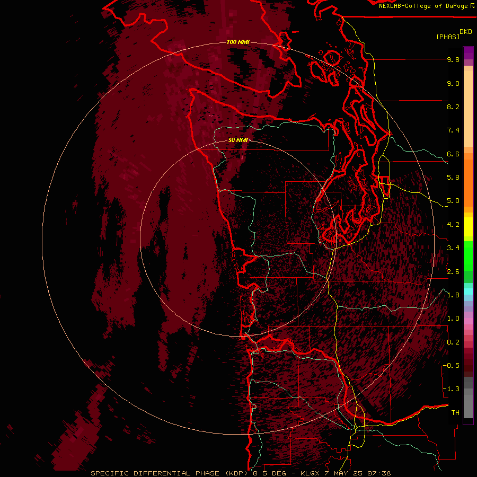Click the NEXLAB-College of DuPage credit text
This screenshot has width=477, height=477.
(424, 6)
